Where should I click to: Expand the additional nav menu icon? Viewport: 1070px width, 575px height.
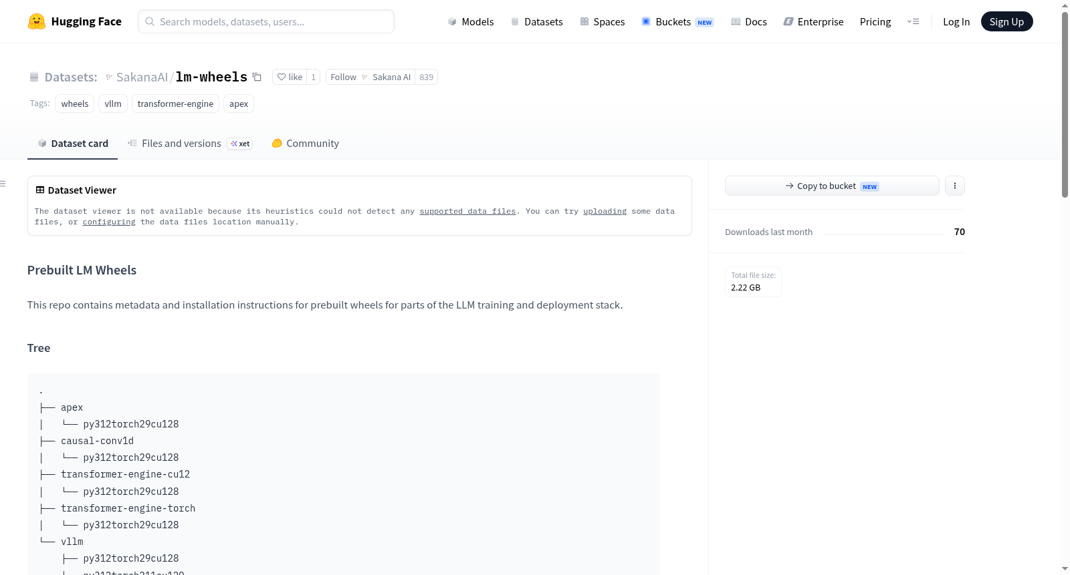click(913, 21)
